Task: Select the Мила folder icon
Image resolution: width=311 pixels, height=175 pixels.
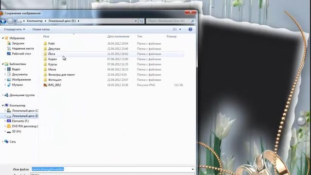Action: pos(45,70)
